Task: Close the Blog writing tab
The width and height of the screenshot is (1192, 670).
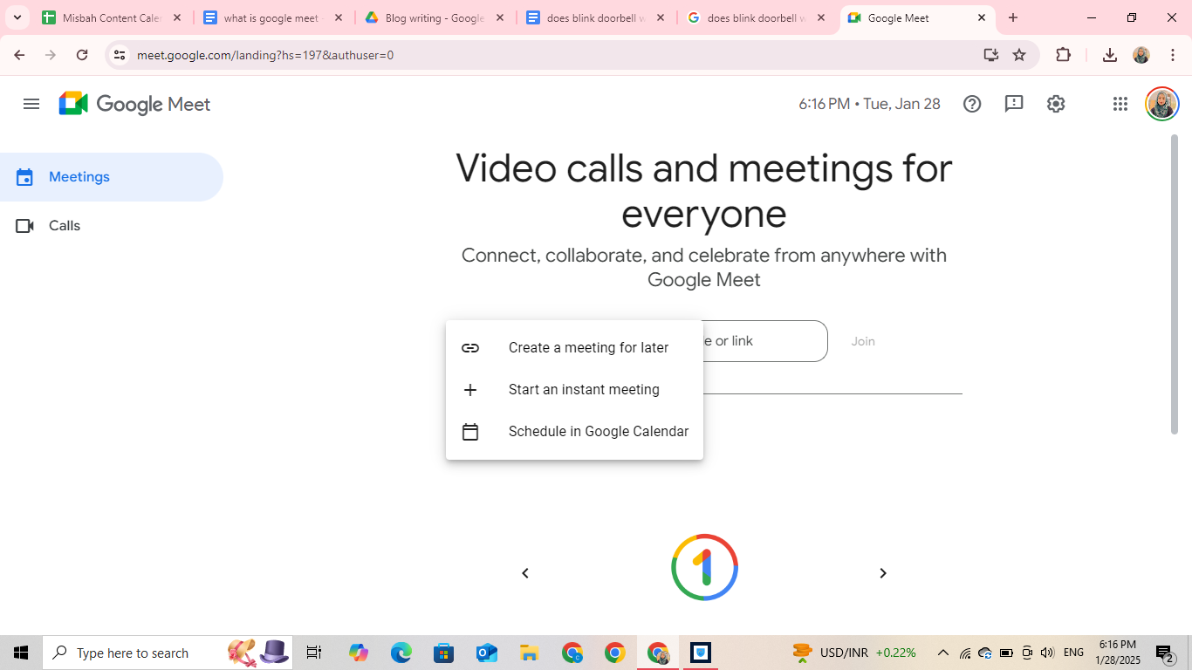Action: click(x=499, y=17)
